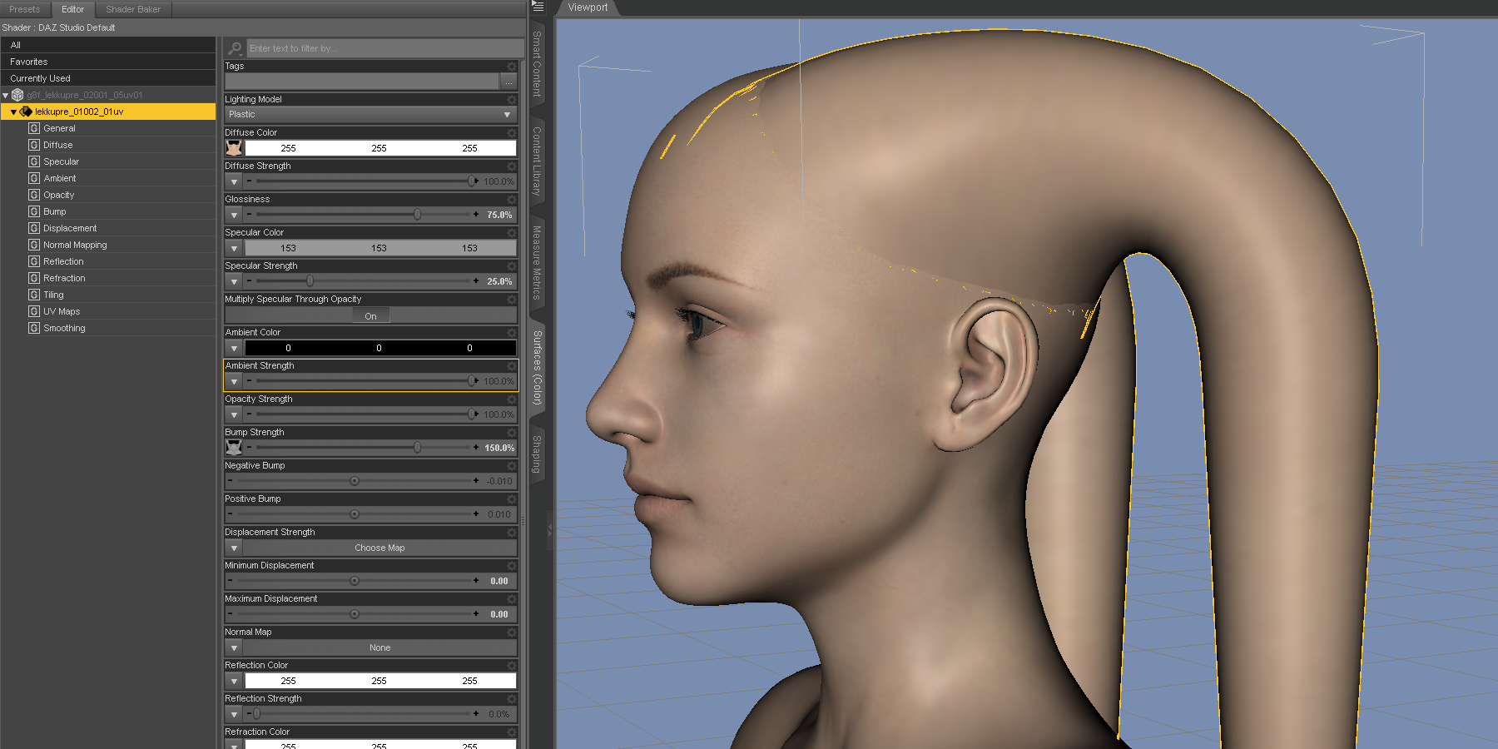This screenshot has width=1498, height=749.
Task: Open the Normal Map dropdown arrow
Action: tap(234, 647)
